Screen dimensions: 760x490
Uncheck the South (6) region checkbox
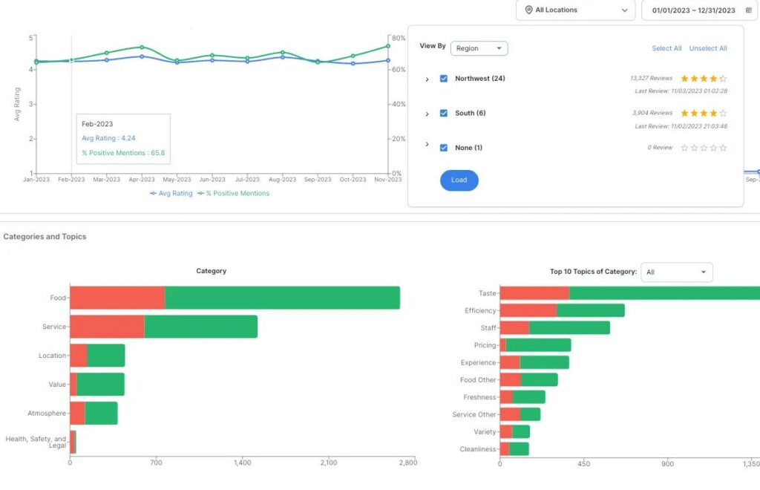pyautogui.click(x=444, y=113)
